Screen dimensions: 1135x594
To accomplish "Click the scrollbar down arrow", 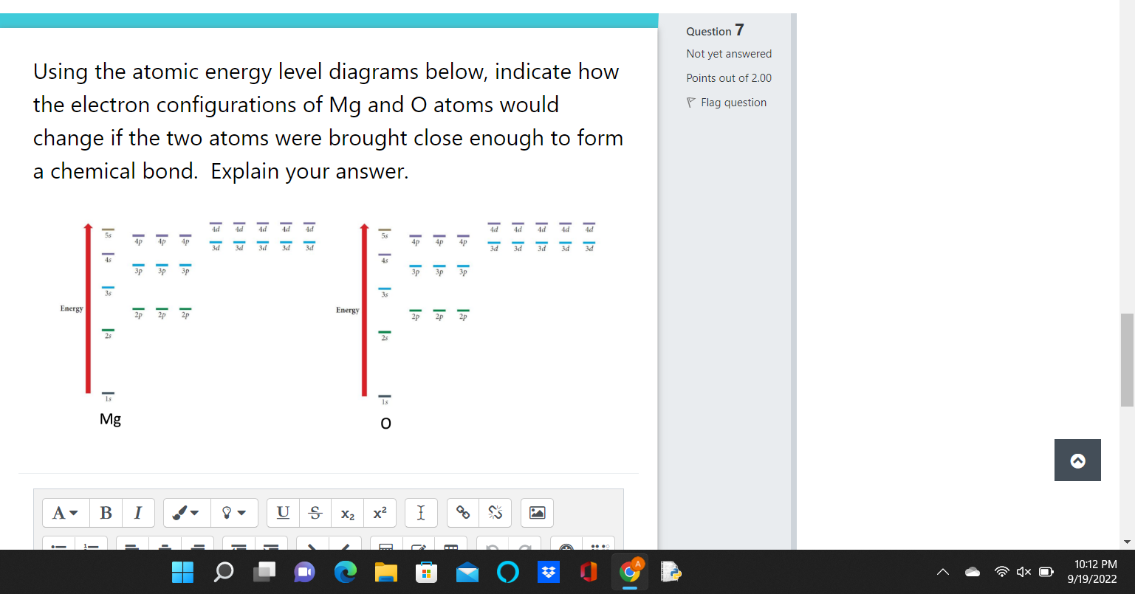I will tap(1127, 542).
